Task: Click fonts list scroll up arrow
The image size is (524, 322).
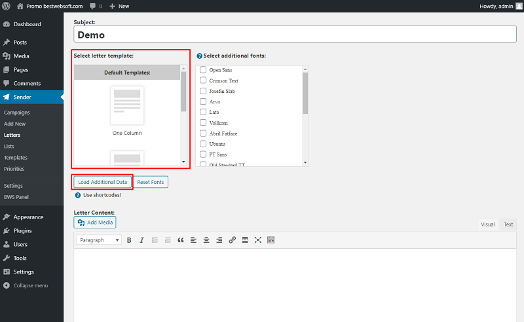Action: pos(305,69)
